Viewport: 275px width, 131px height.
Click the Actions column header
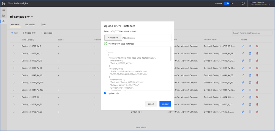(x=244, y=40)
